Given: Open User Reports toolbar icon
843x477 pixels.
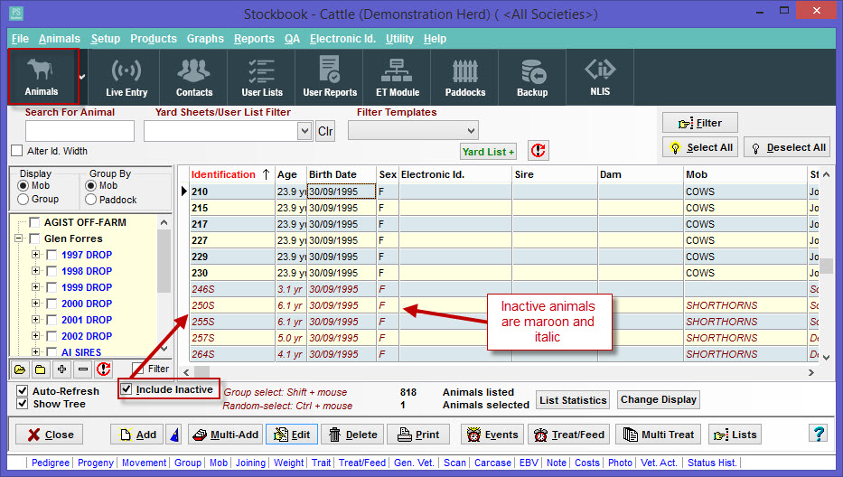Looking at the screenshot, I should coord(330,78).
